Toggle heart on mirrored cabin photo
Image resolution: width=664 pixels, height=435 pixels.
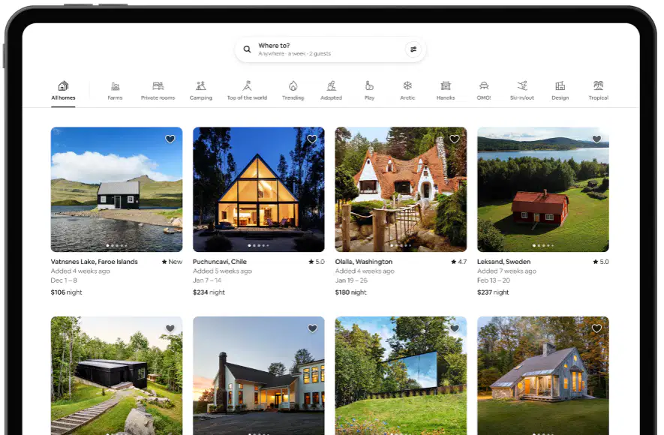coord(455,328)
